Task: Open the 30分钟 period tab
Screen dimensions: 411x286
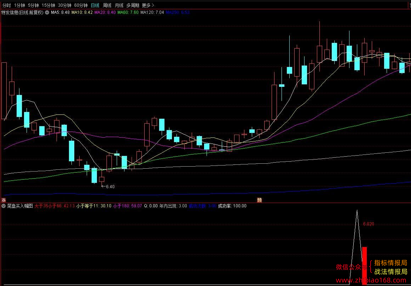Action: [64, 5]
